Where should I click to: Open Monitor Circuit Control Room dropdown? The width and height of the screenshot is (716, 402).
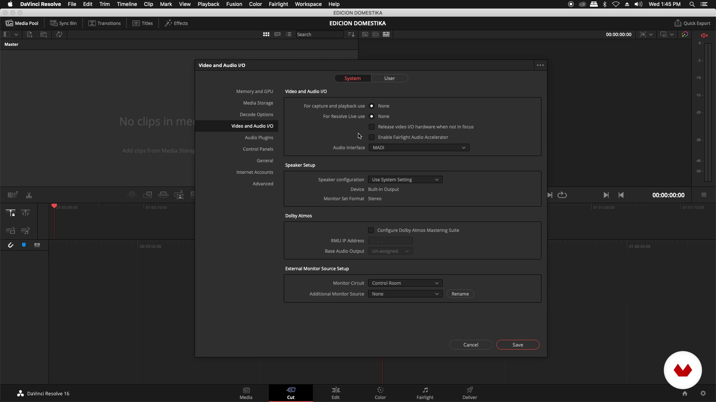coord(405,283)
